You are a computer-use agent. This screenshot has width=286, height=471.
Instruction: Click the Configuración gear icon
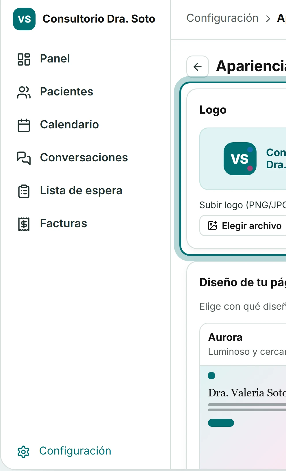[x=23, y=452]
